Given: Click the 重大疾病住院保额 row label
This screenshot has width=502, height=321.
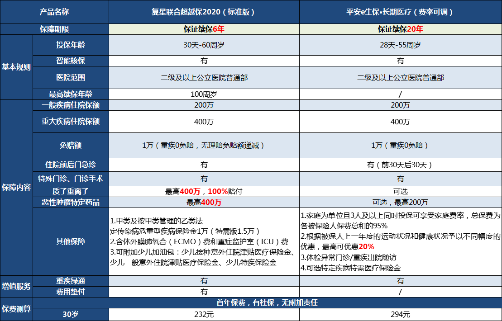Looking at the screenshot, I should pyautogui.click(x=71, y=122).
